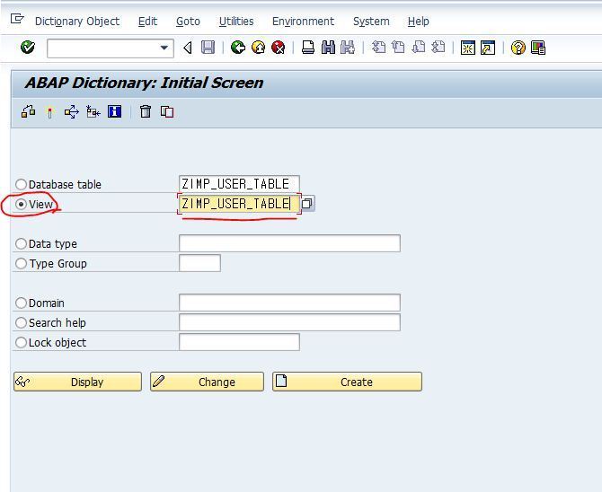
Task: Click the Data type input field
Action: (289, 243)
